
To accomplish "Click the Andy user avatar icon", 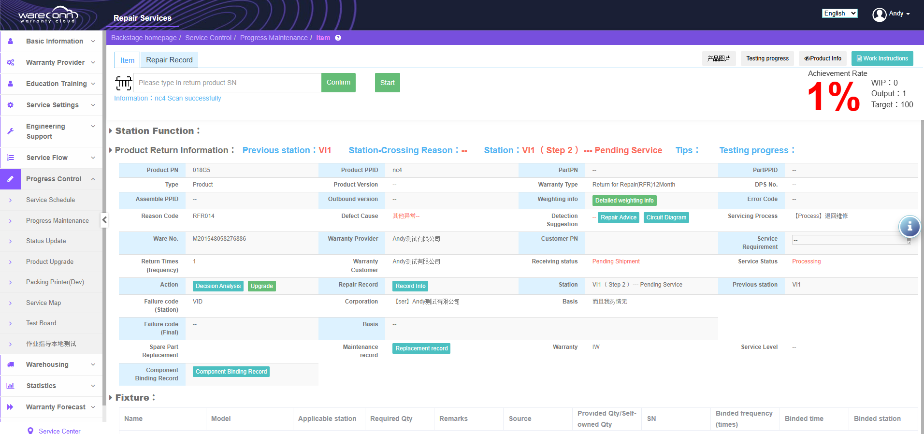I will [x=879, y=14].
